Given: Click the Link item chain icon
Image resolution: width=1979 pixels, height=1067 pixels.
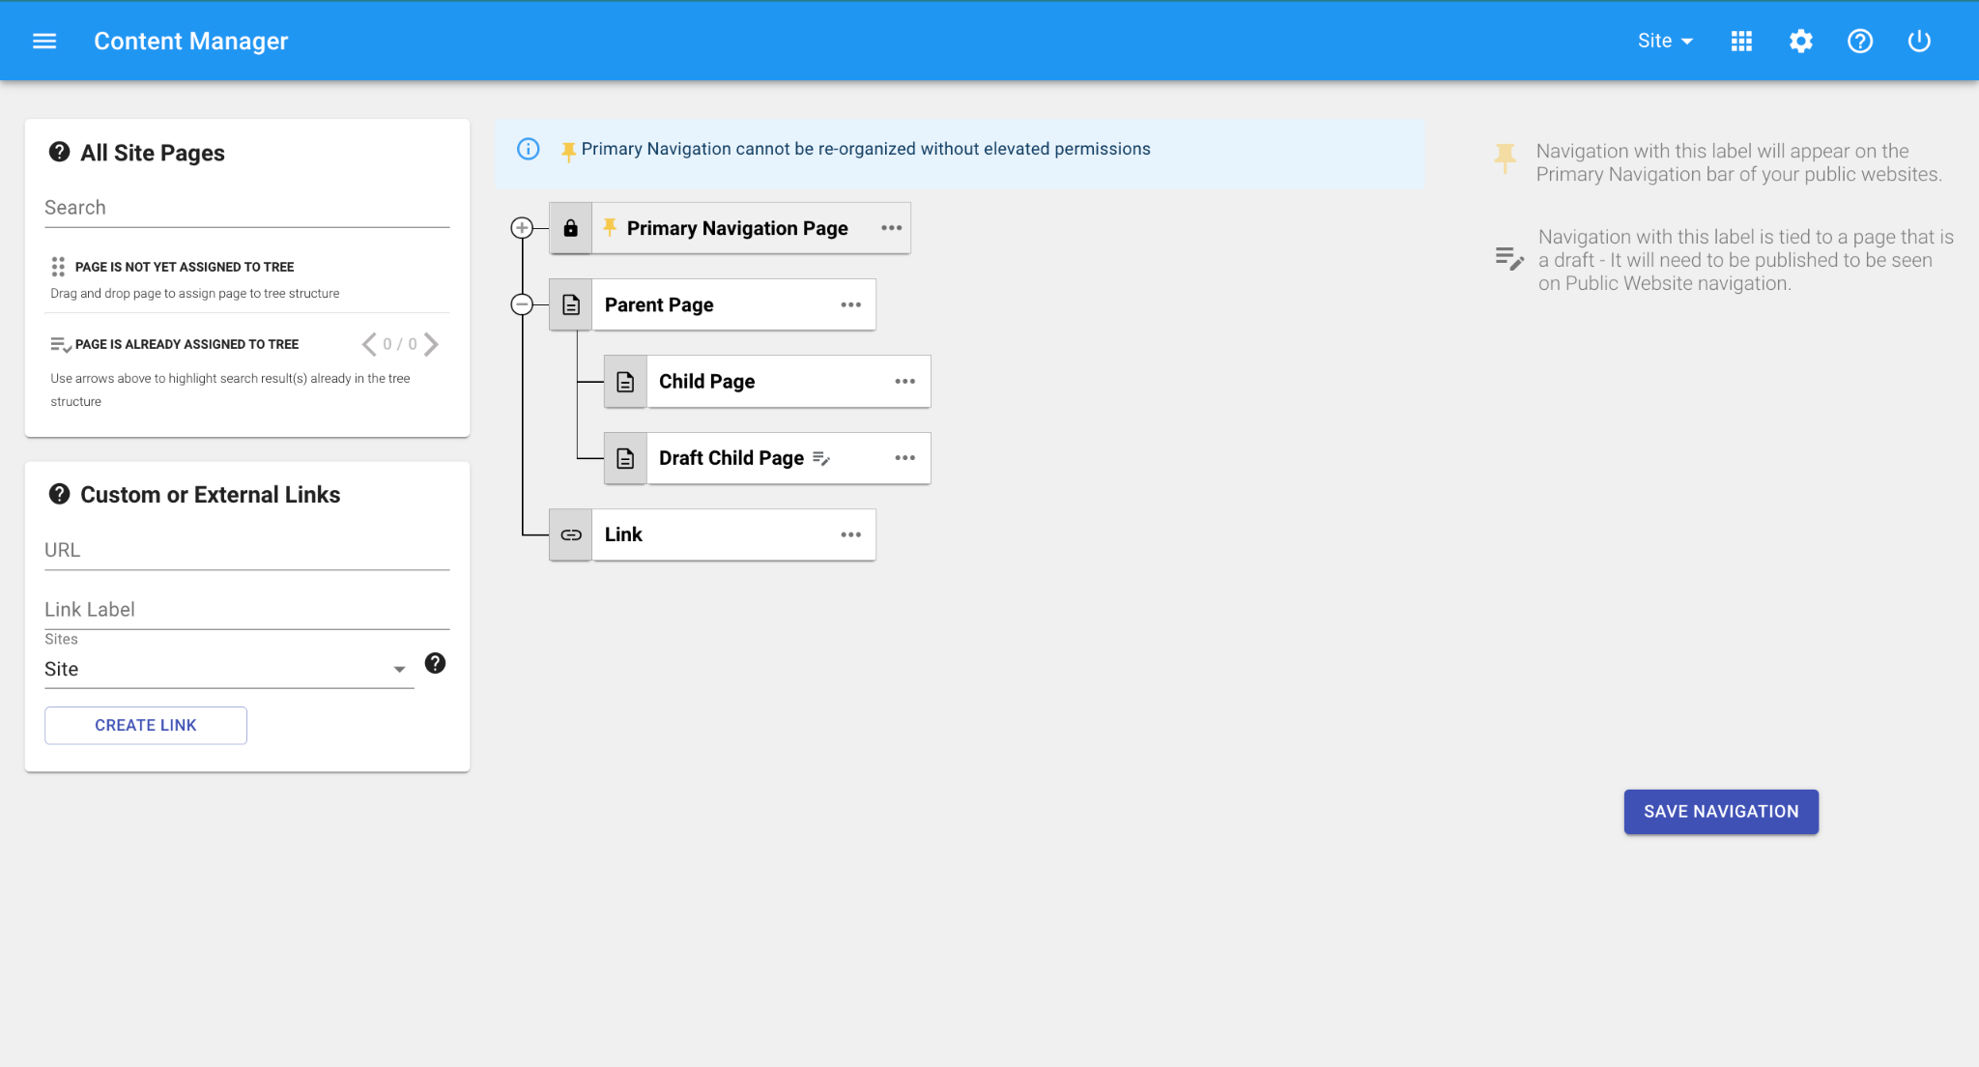Looking at the screenshot, I should click(570, 534).
